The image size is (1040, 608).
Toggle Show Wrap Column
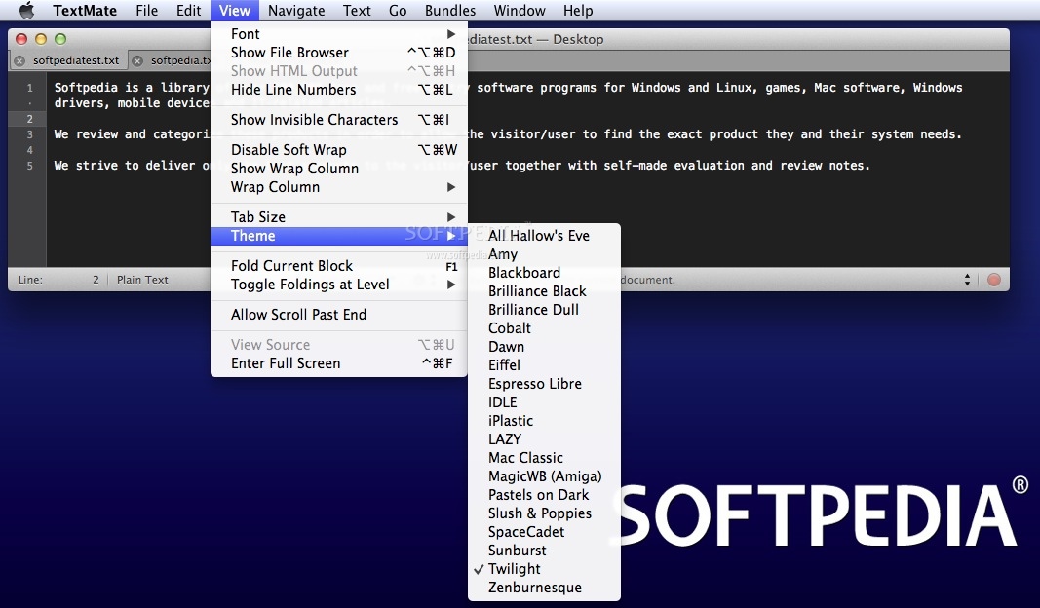339,169
